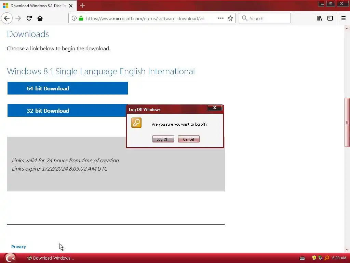The height and width of the screenshot is (263, 350).
Task: Cancel the Log Off Windows dialog
Action: point(189,139)
